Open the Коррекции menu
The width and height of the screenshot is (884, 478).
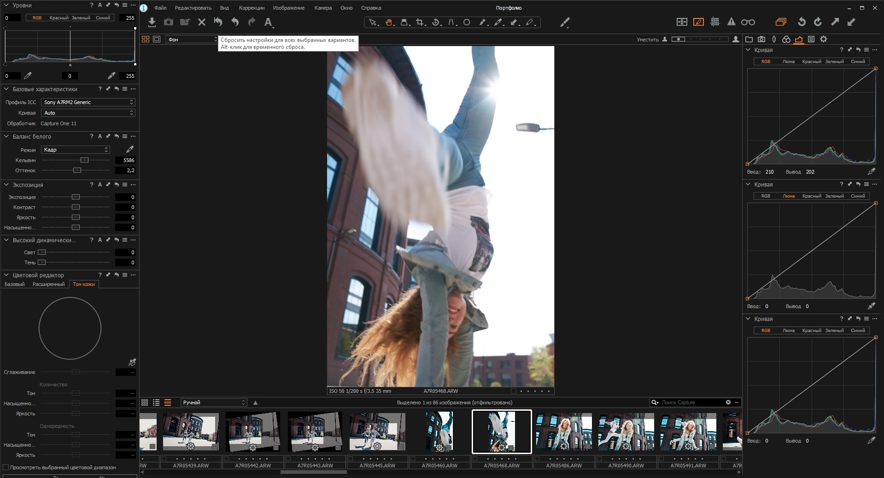tap(252, 8)
